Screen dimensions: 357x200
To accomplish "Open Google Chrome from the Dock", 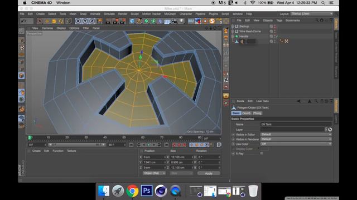I will [x=132, y=191].
